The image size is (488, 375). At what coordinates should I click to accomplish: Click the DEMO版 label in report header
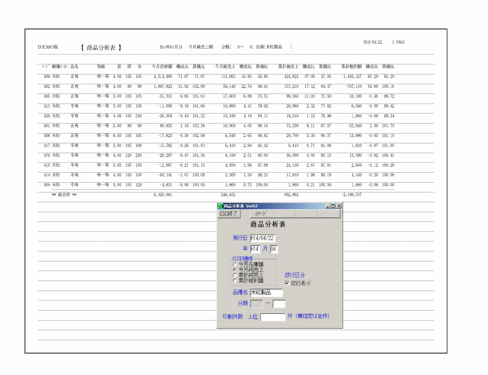pyautogui.click(x=48, y=47)
